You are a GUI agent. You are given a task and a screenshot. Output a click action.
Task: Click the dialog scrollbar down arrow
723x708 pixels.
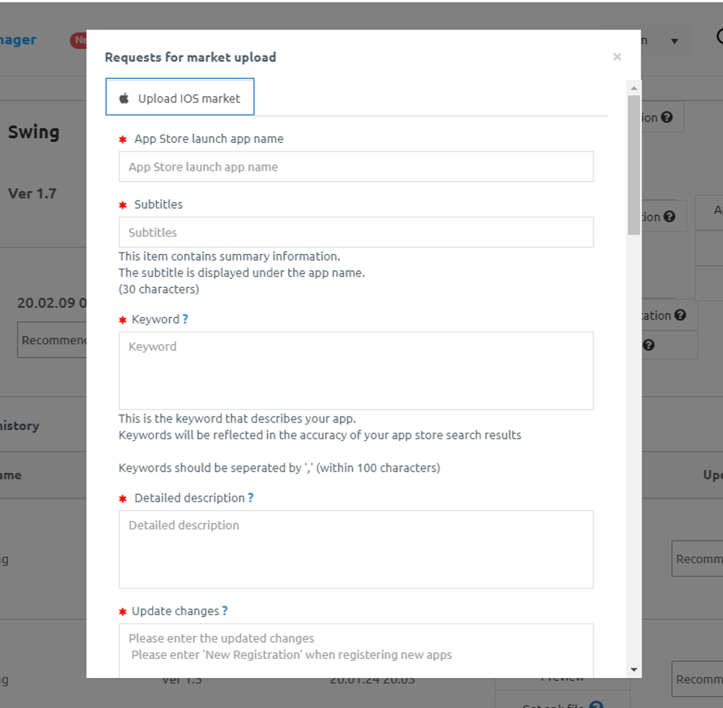[634, 670]
